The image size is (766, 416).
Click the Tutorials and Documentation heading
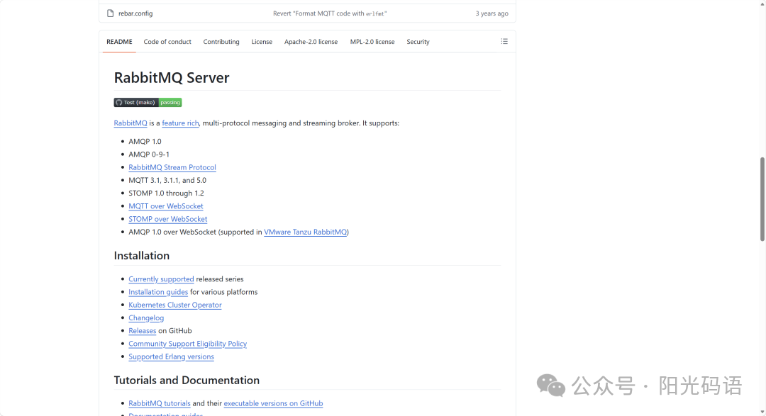187,380
